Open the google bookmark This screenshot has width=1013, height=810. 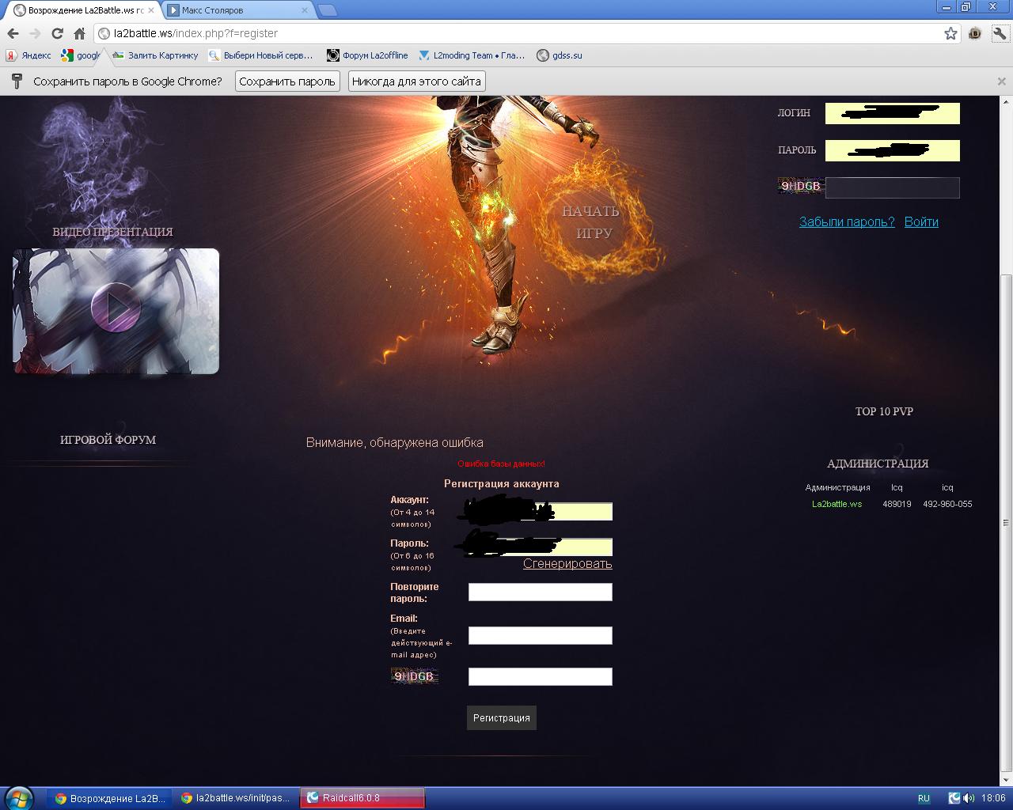(82, 55)
